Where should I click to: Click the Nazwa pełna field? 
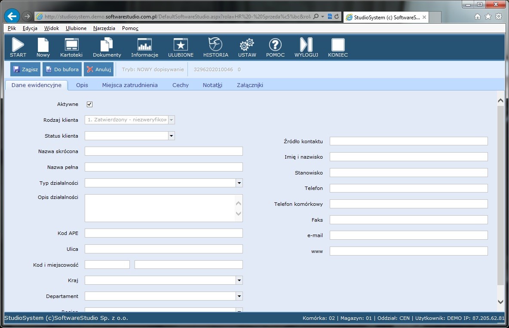(x=164, y=167)
